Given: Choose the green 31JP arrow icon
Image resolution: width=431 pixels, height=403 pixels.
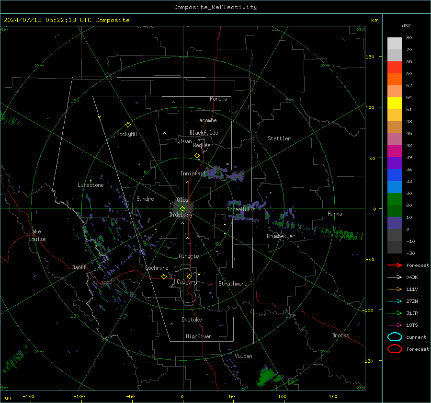Looking at the screenshot, I should tap(395, 313).
